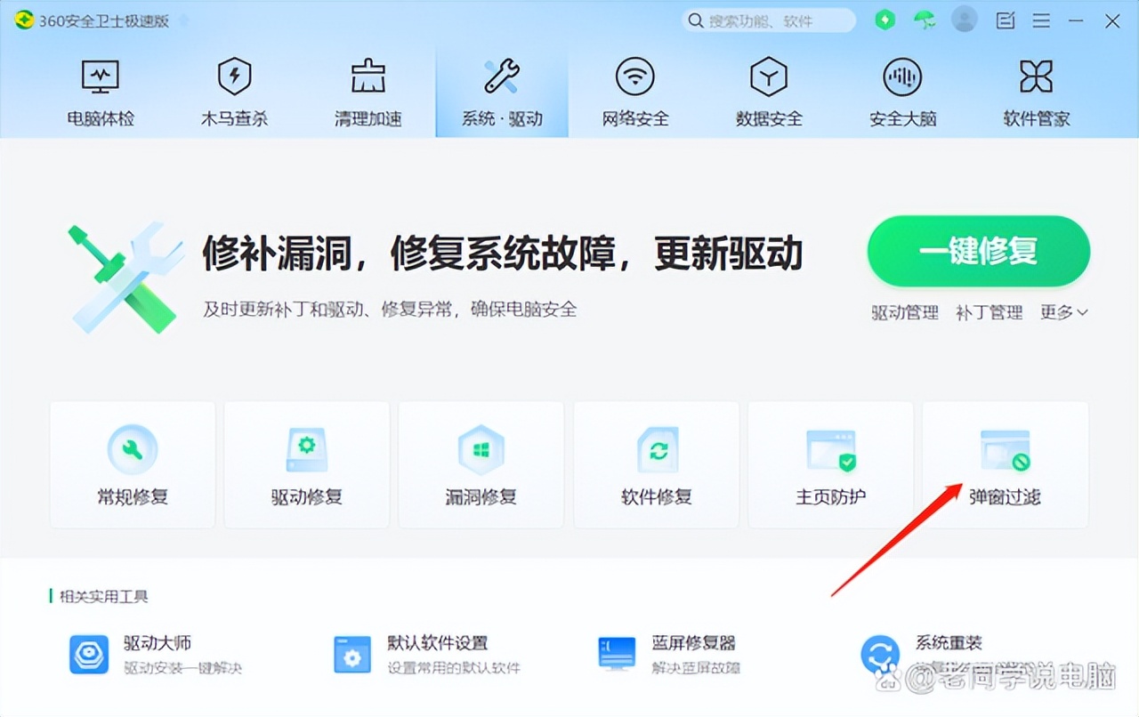The height and width of the screenshot is (717, 1139).
Task: Go to 网络安全 tab
Action: point(635,93)
